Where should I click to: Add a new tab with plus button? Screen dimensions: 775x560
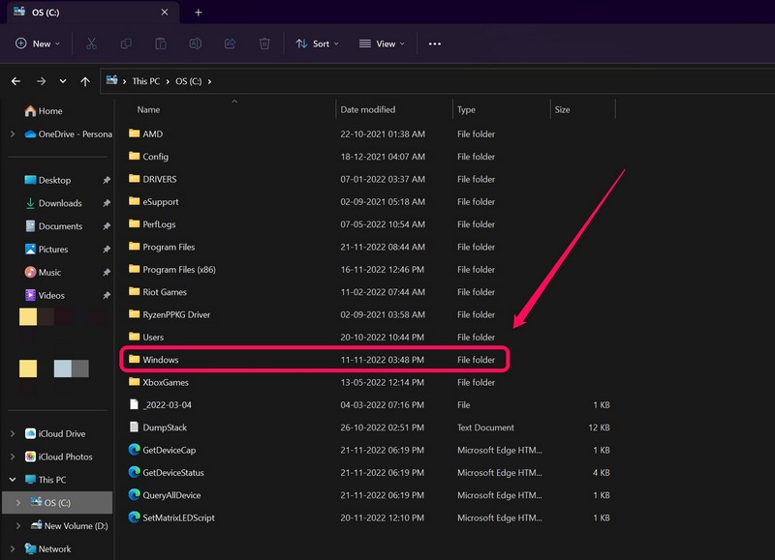[199, 13]
